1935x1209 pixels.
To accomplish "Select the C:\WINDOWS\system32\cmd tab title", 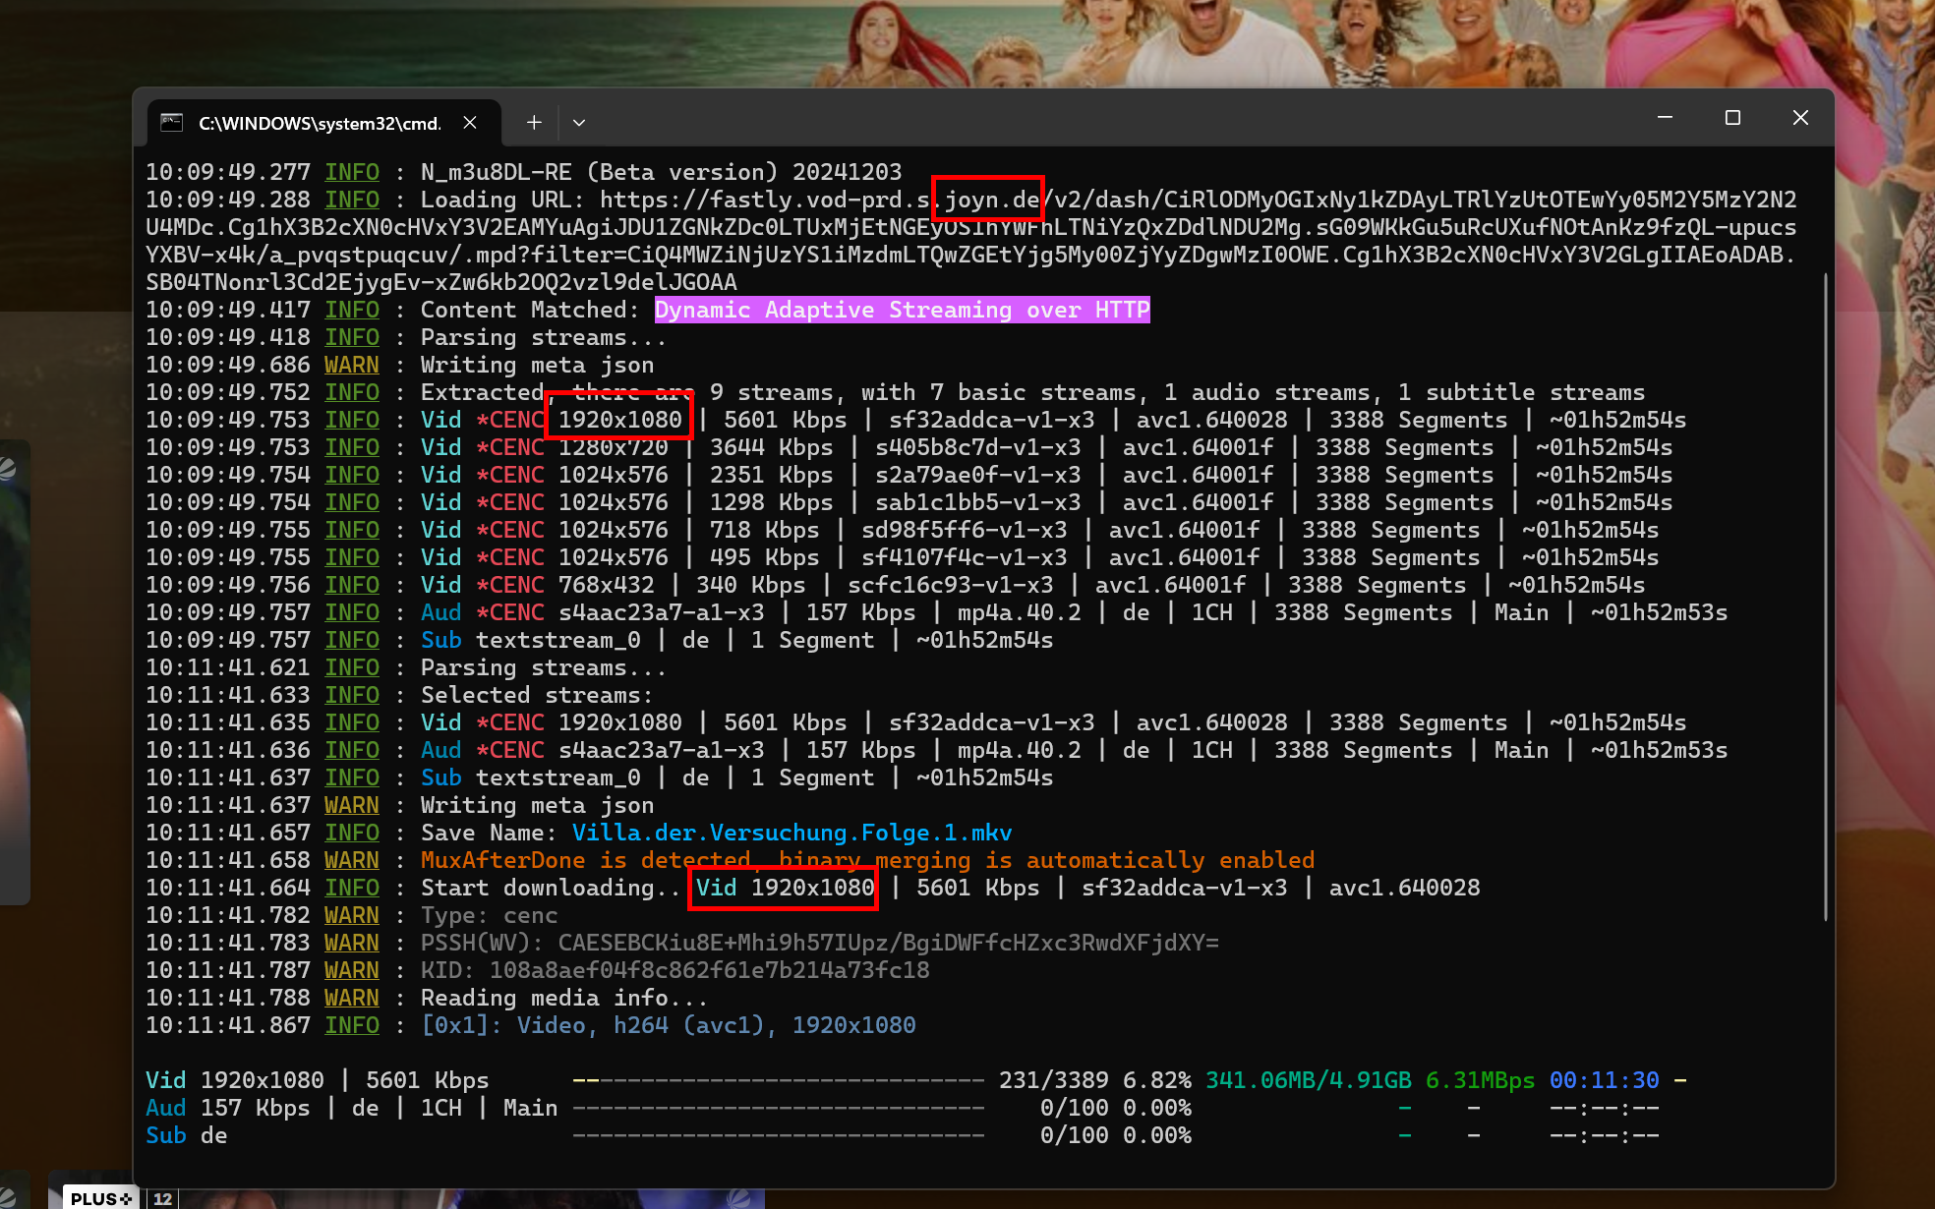I will click(x=319, y=123).
